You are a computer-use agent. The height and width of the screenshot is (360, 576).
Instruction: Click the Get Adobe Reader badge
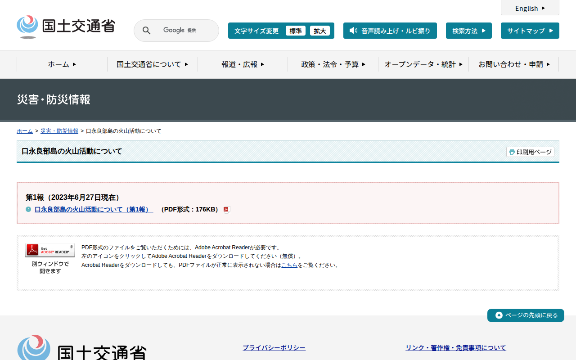[x=50, y=250]
